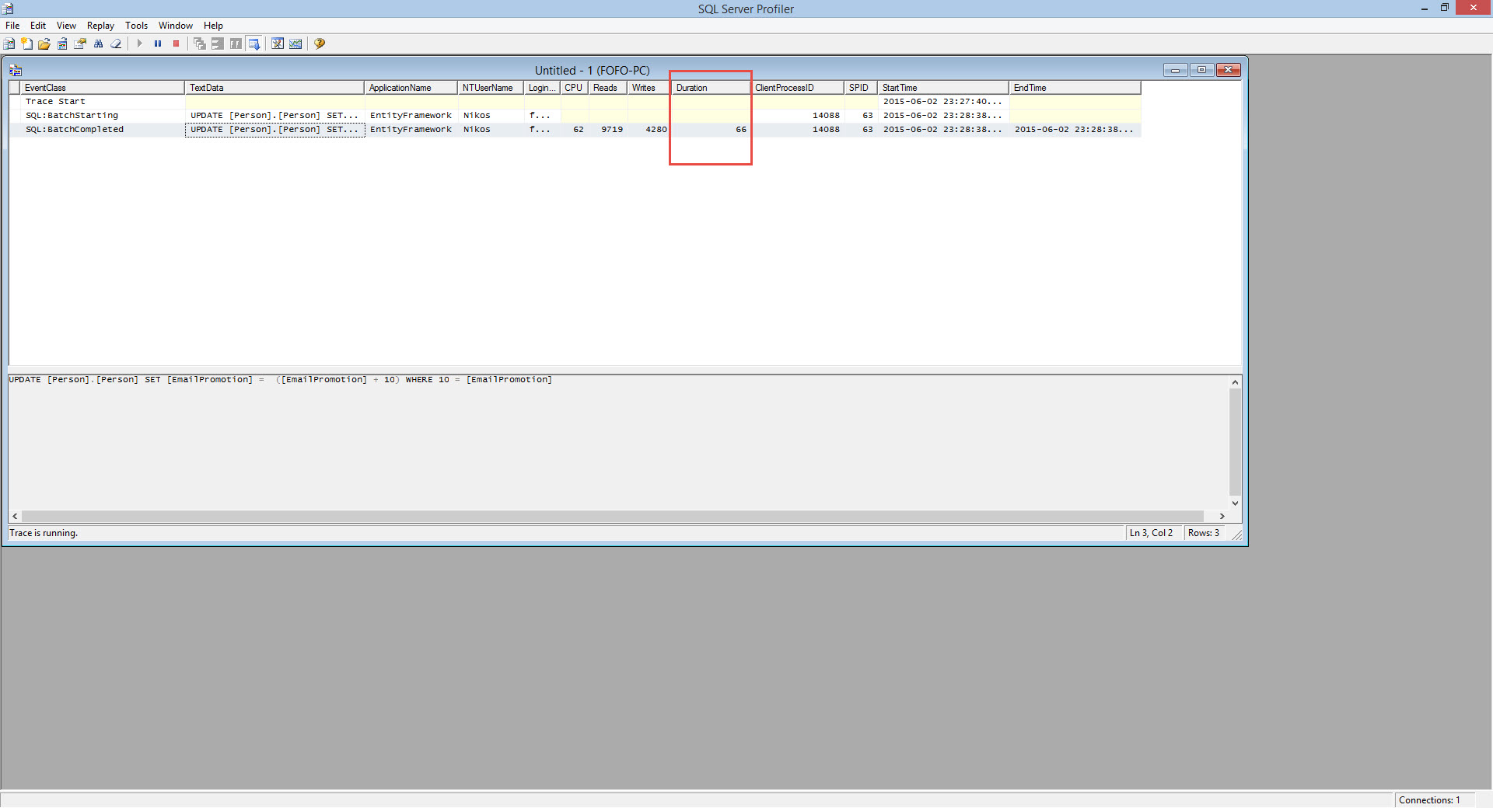Minimize the Untitled - 1 trace window
This screenshot has height=808, width=1493.
(x=1175, y=70)
